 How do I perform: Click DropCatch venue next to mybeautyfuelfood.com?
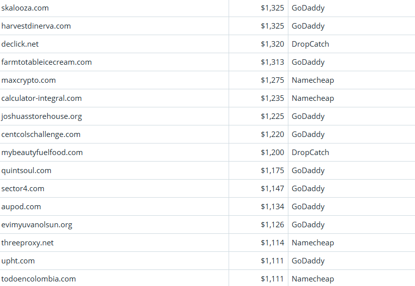pyautogui.click(x=310, y=153)
